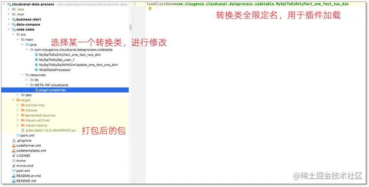Click the yellow lightbulb intention icon
The height and width of the screenshot is (187, 369).
150,9
